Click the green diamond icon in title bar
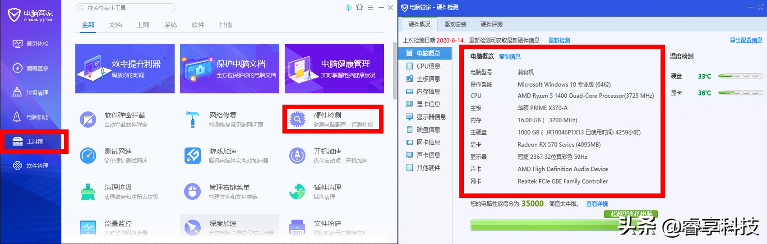Image resolution: width=767 pixels, height=244 pixels. [348, 7]
